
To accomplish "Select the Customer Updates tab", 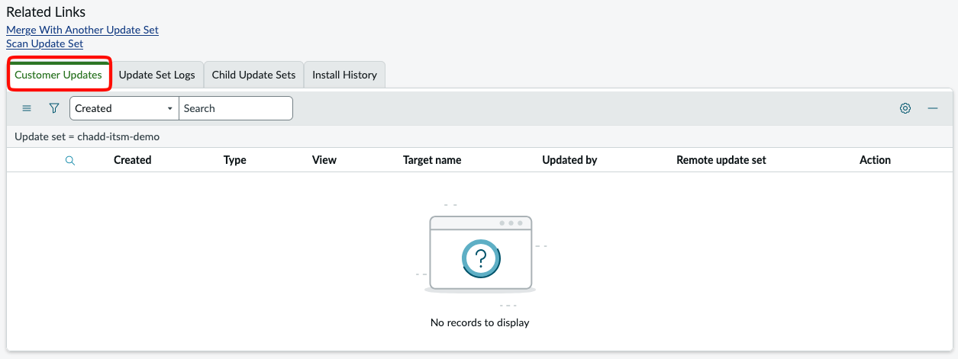I will pos(59,75).
